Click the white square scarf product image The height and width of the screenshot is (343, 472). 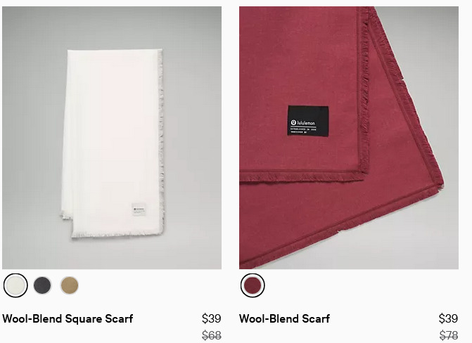pyautogui.click(x=112, y=138)
